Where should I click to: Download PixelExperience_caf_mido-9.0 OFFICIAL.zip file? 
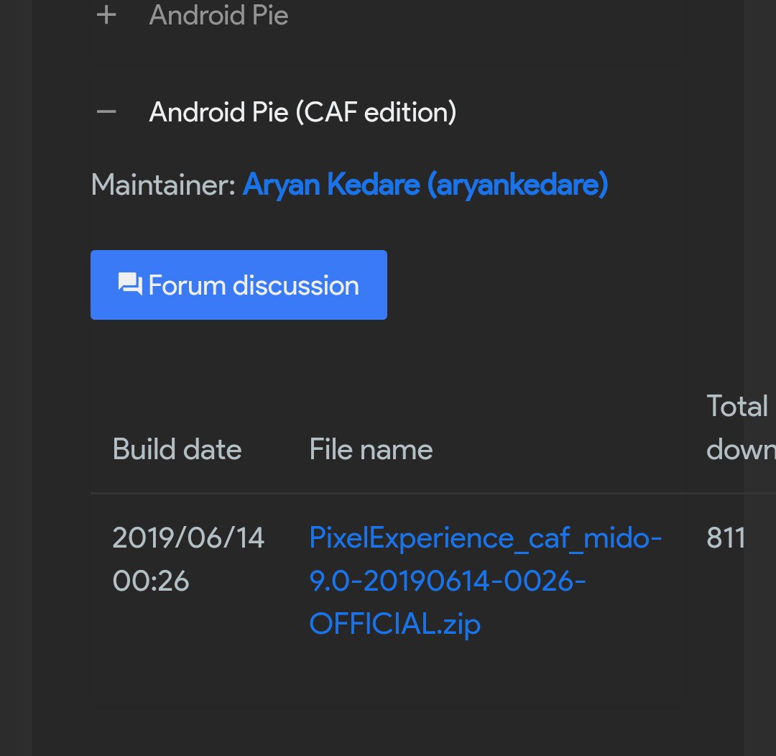tap(485, 580)
